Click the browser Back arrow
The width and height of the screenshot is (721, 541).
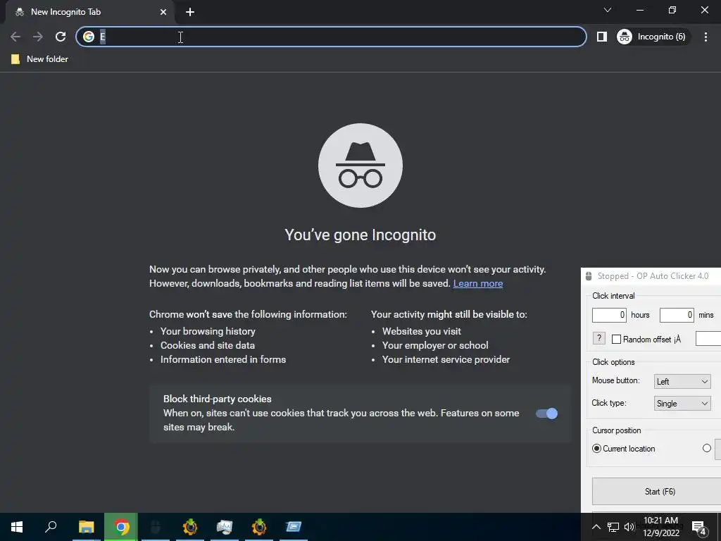pyautogui.click(x=15, y=37)
